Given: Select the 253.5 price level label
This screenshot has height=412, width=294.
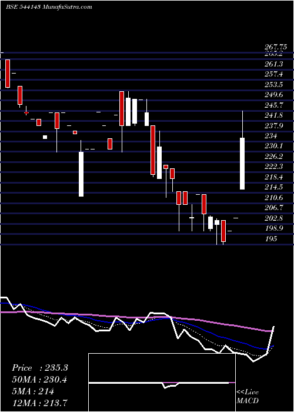Looking at the screenshot, I should tap(274, 85).
